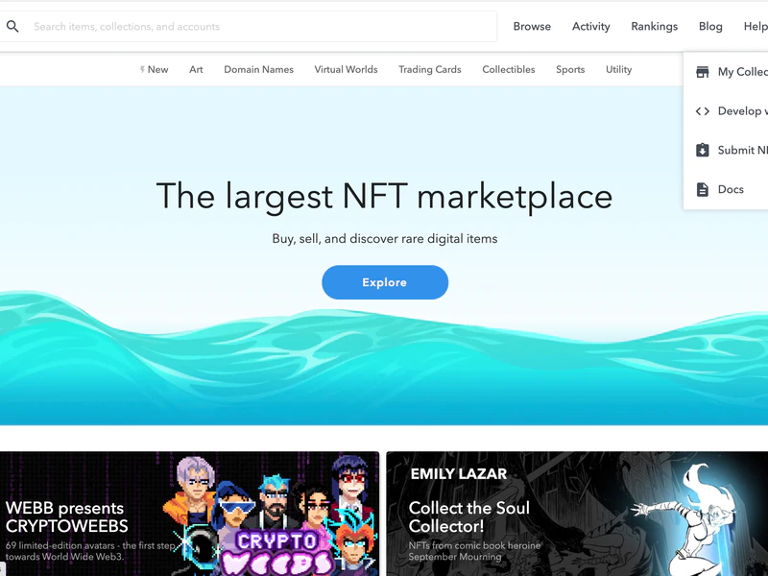Open the Browse menu
Viewport: 768px width, 576px height.
[532, 27]
